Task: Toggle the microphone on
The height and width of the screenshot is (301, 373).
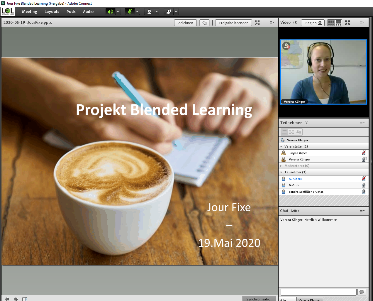Action: click(x=130, y=12)
